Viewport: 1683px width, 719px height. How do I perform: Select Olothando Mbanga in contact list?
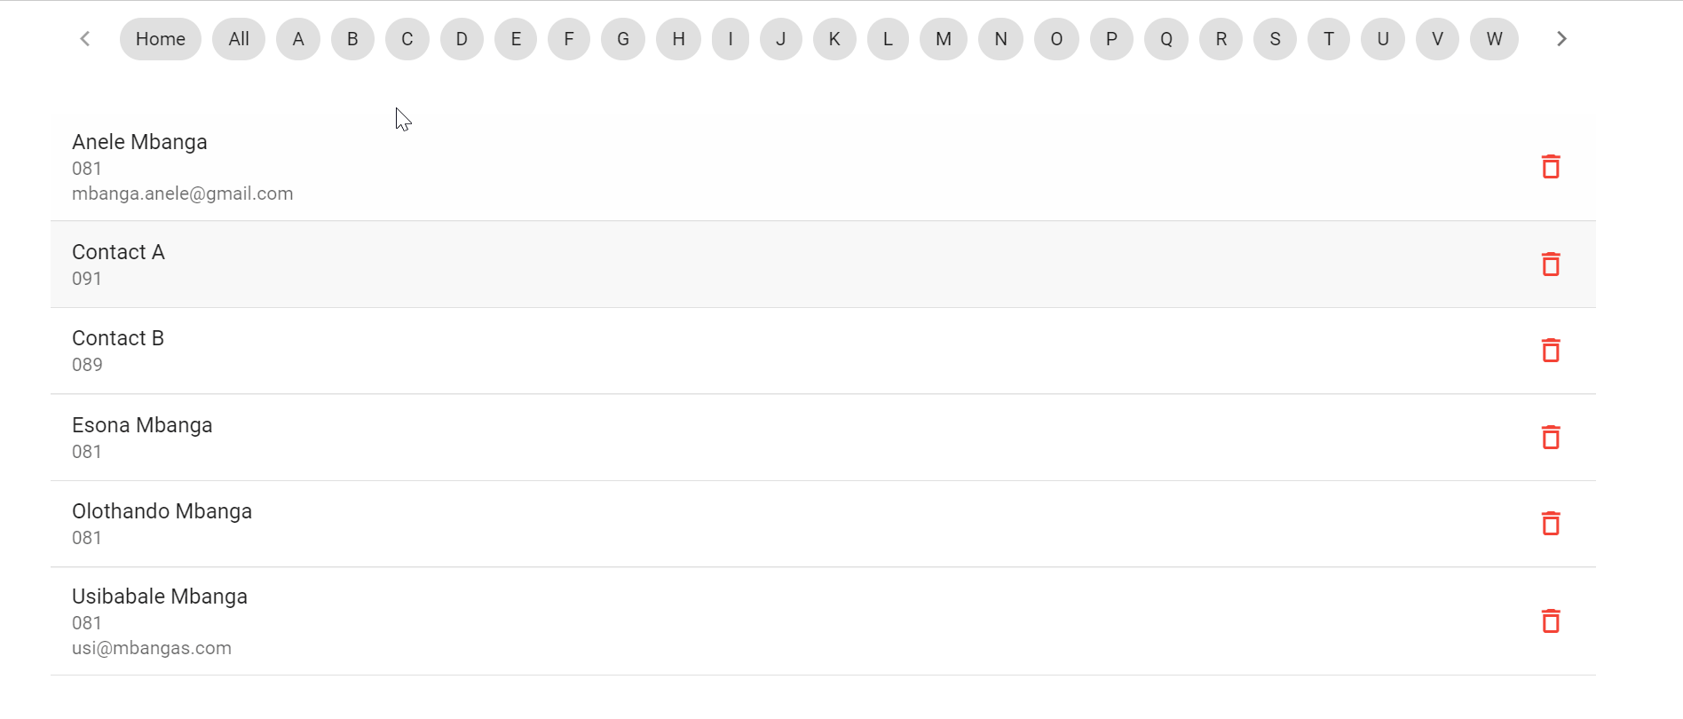[x=162, y=512]
